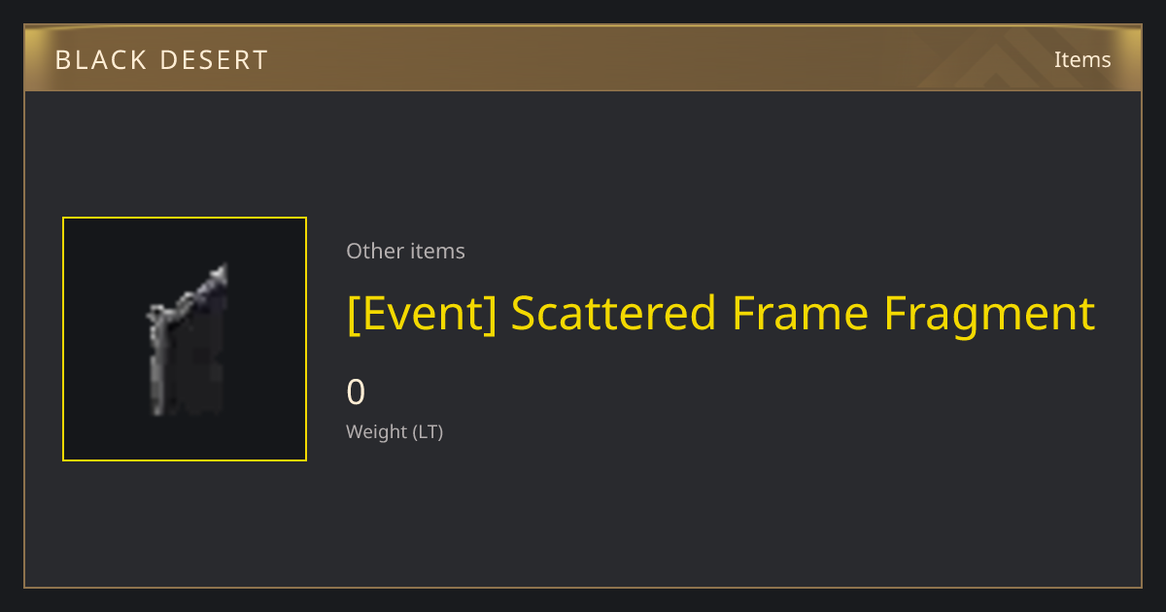Click the weight value 0
1166x612 pixels.
(x=356, y=392)
